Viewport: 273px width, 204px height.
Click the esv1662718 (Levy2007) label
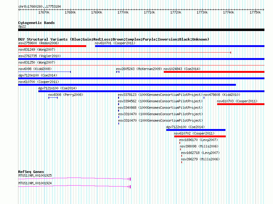pos(200,153)
